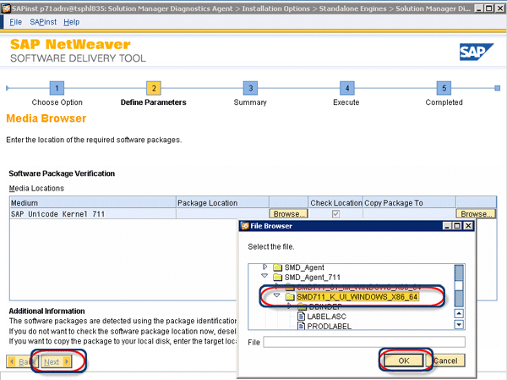
Task: Click the Back button
Action: pyautogui.click(x=21, y=361)
